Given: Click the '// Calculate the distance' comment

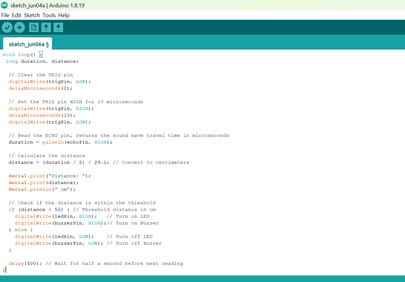Looking at the screenshot, I should [x=47, y=156].
